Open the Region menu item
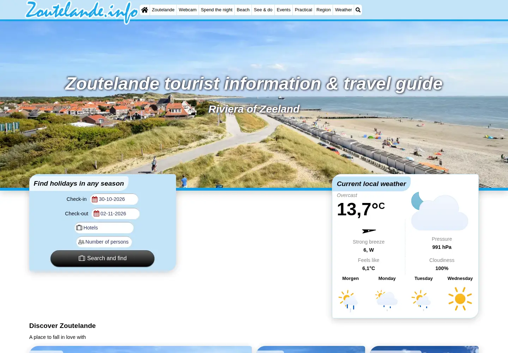This screenshot has width=508, height=353. pos(323,10)
